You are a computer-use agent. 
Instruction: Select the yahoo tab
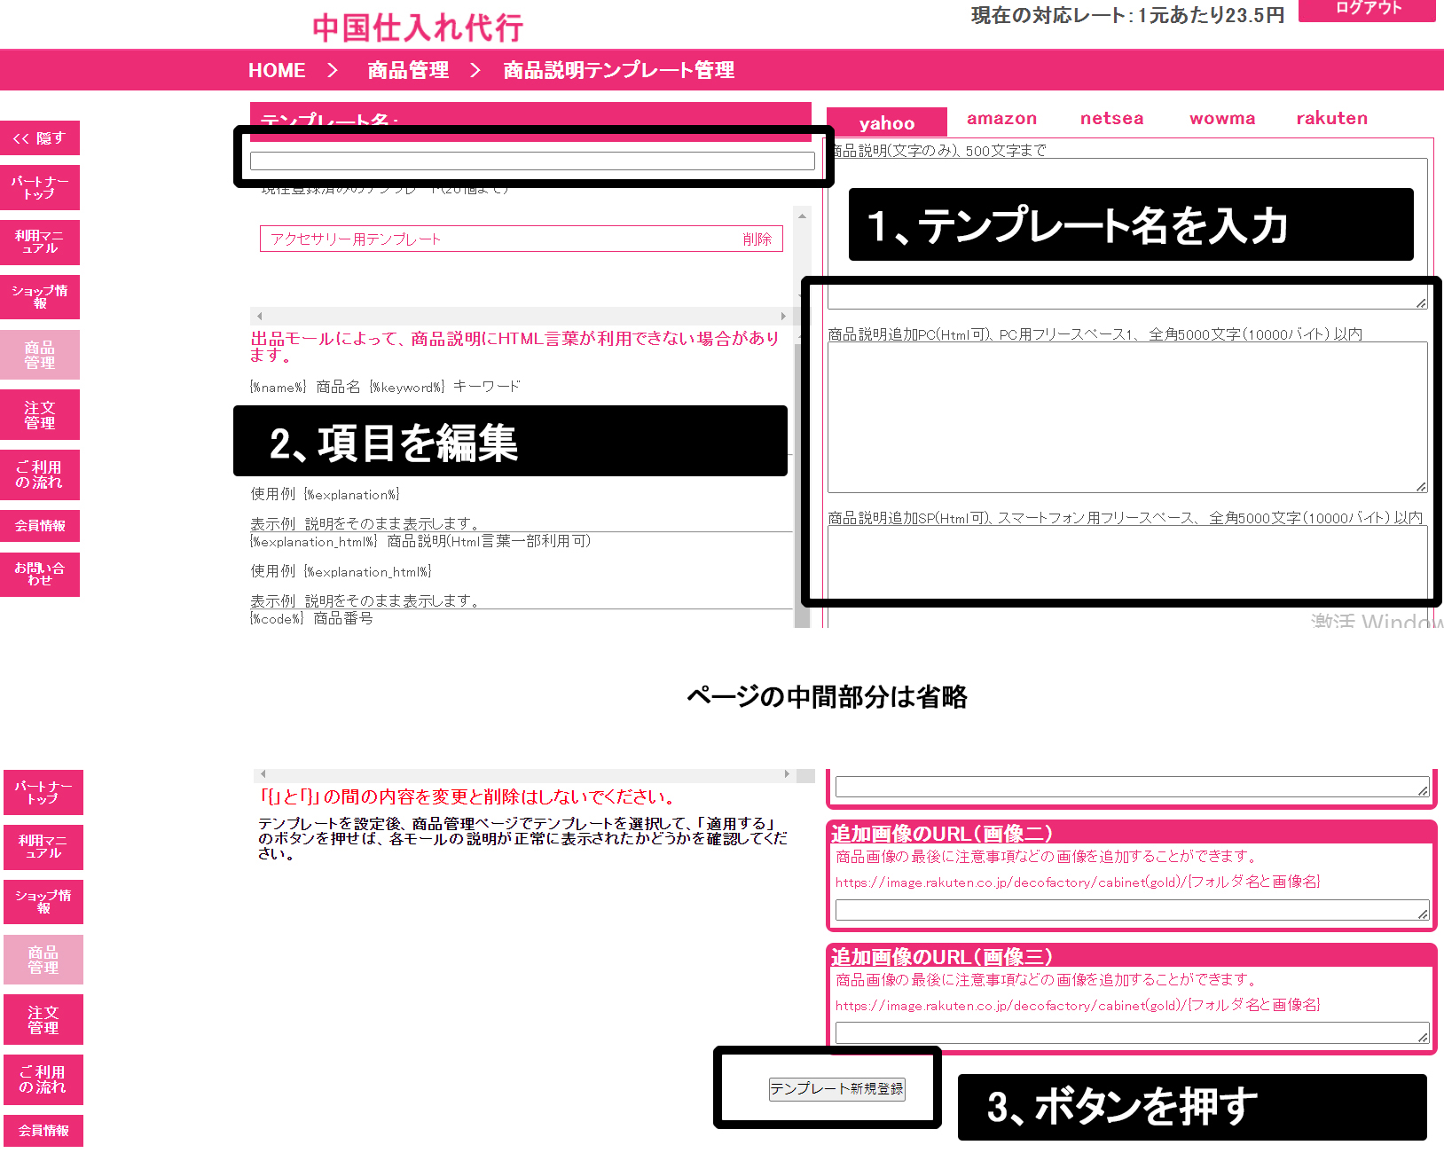click(886, 123)
